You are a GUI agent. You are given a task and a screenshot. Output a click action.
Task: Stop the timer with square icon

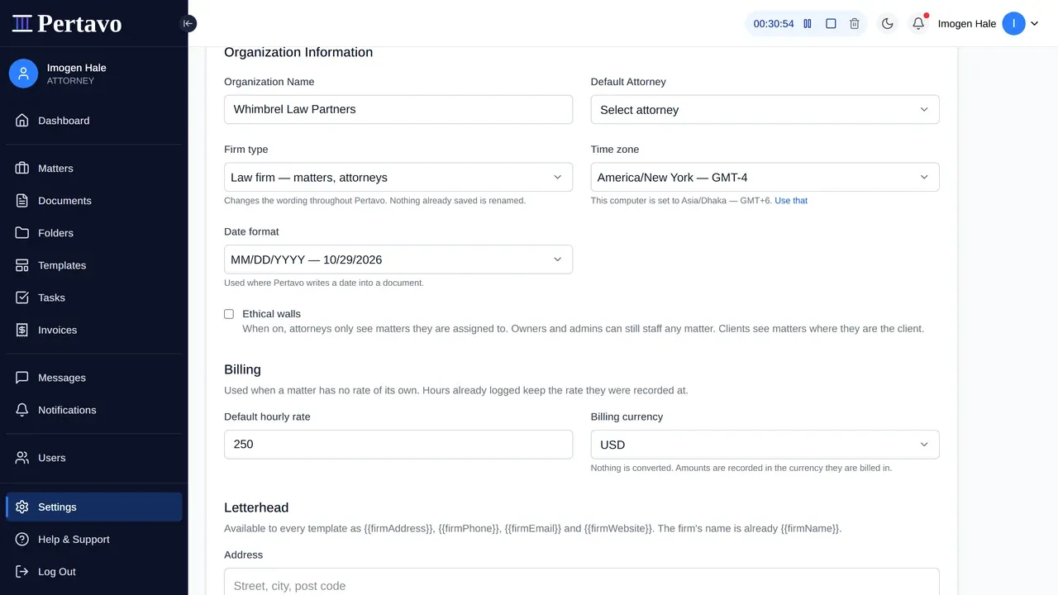click(x=831, y=24)
